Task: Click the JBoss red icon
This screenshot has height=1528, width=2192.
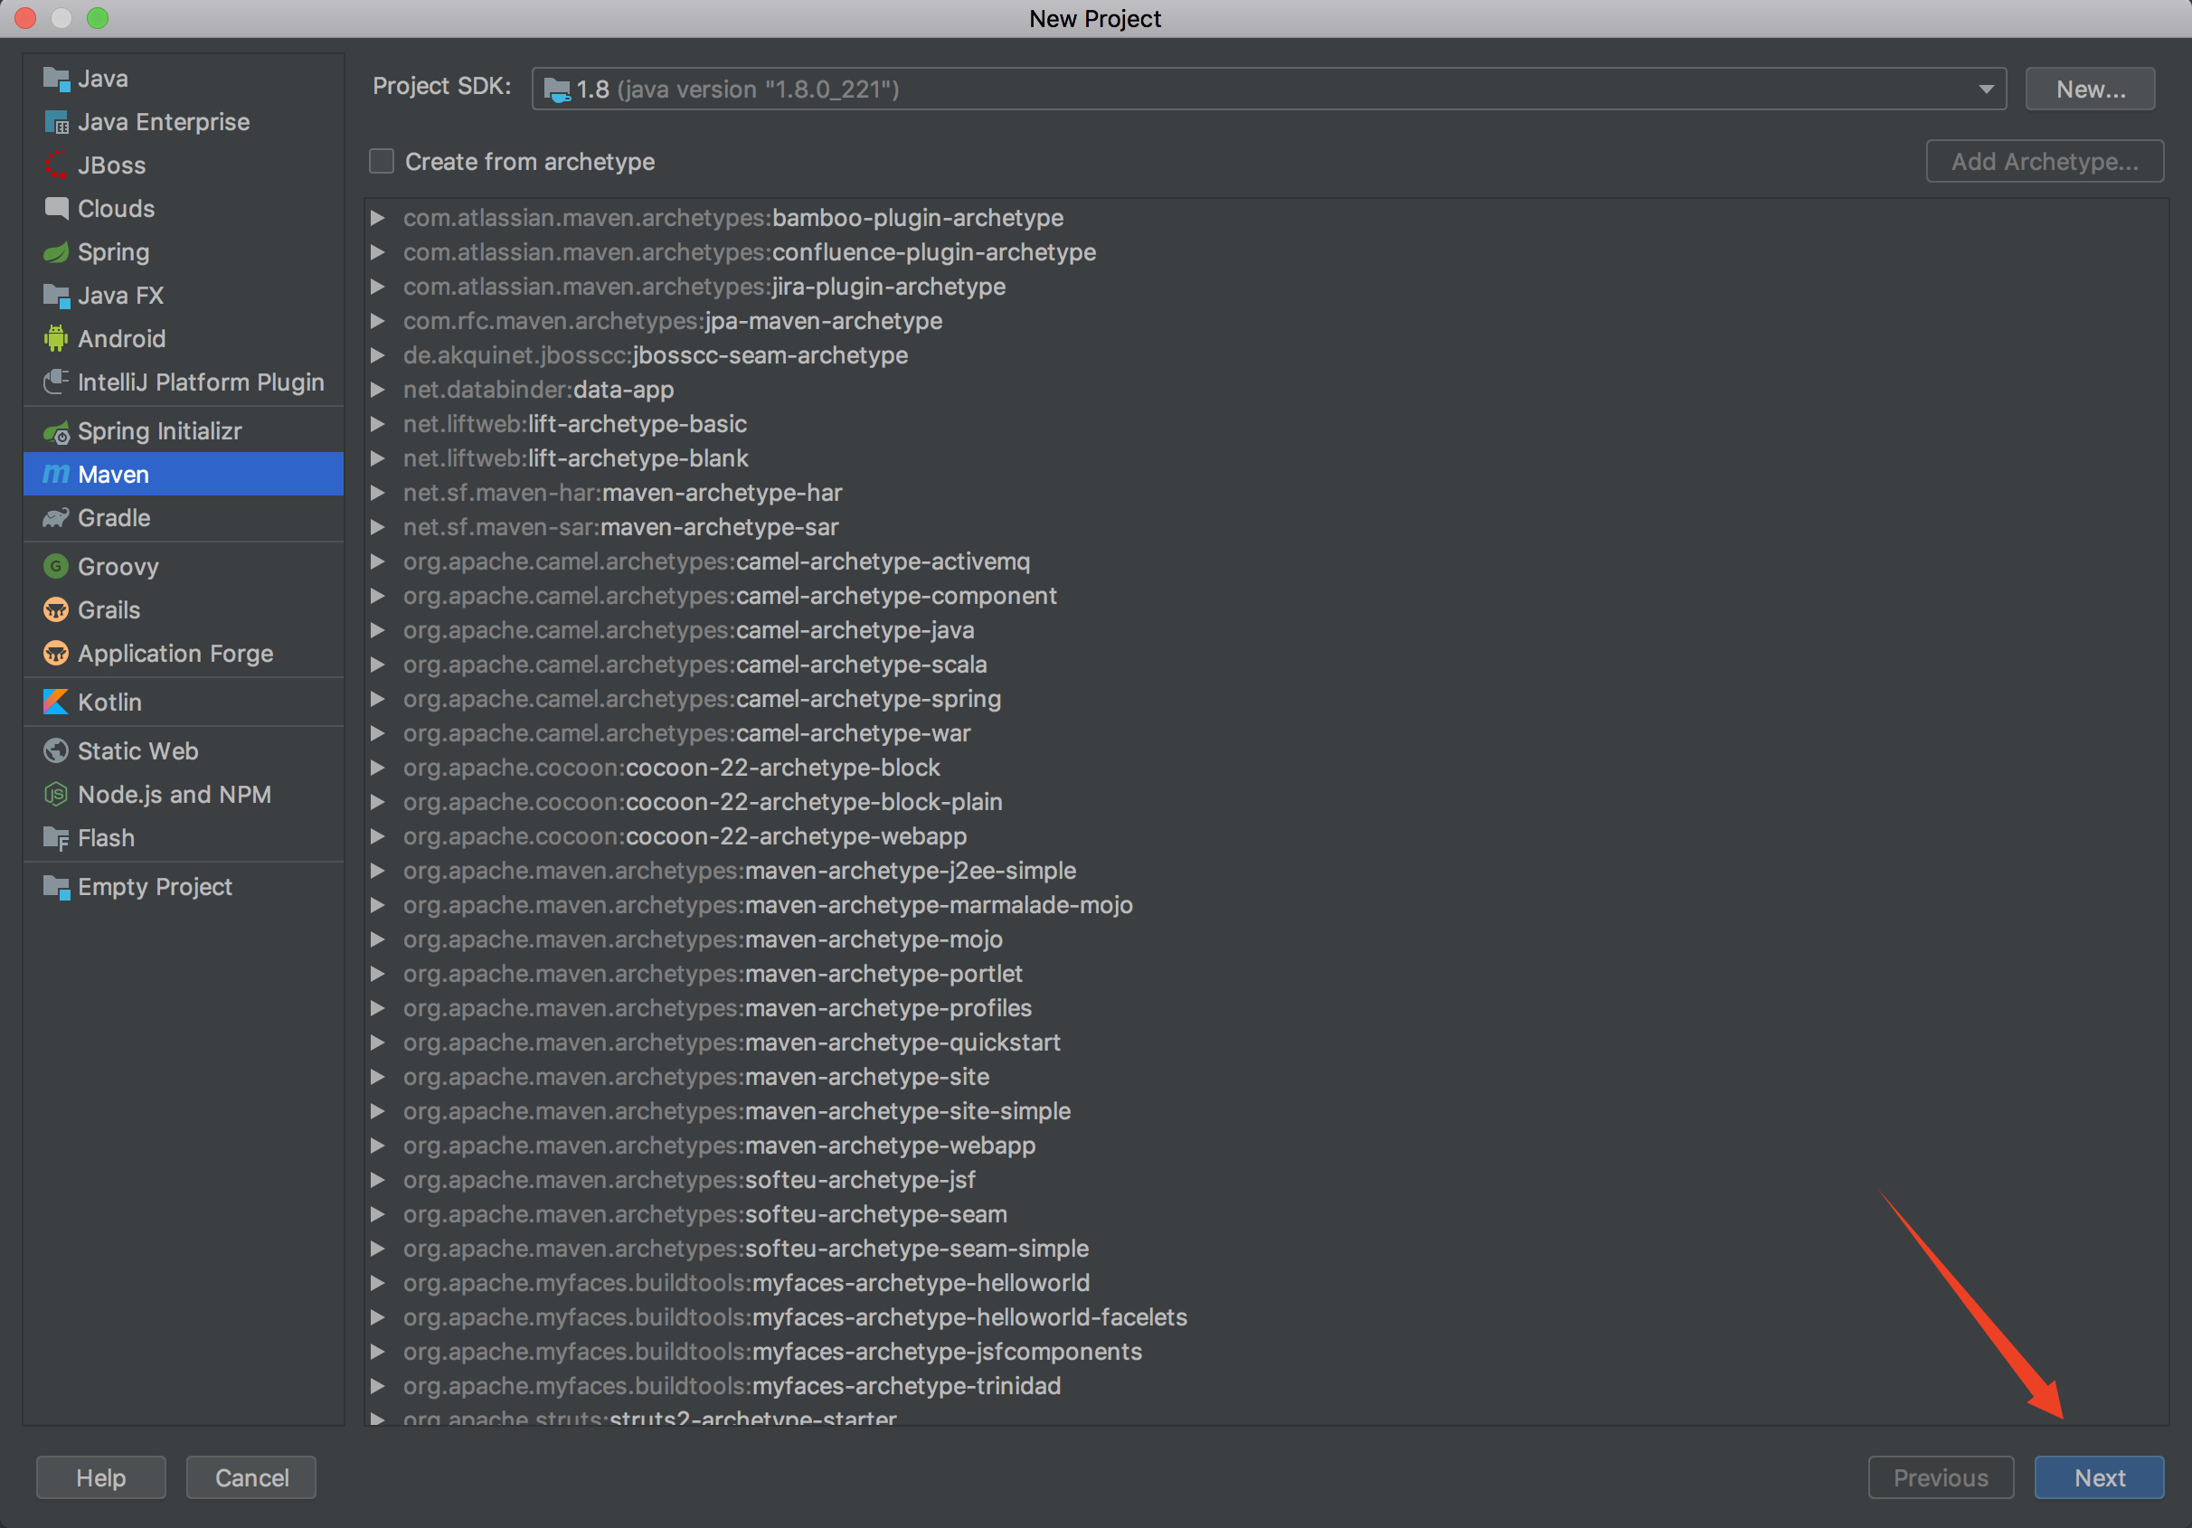Action: (x=55, y=165)
